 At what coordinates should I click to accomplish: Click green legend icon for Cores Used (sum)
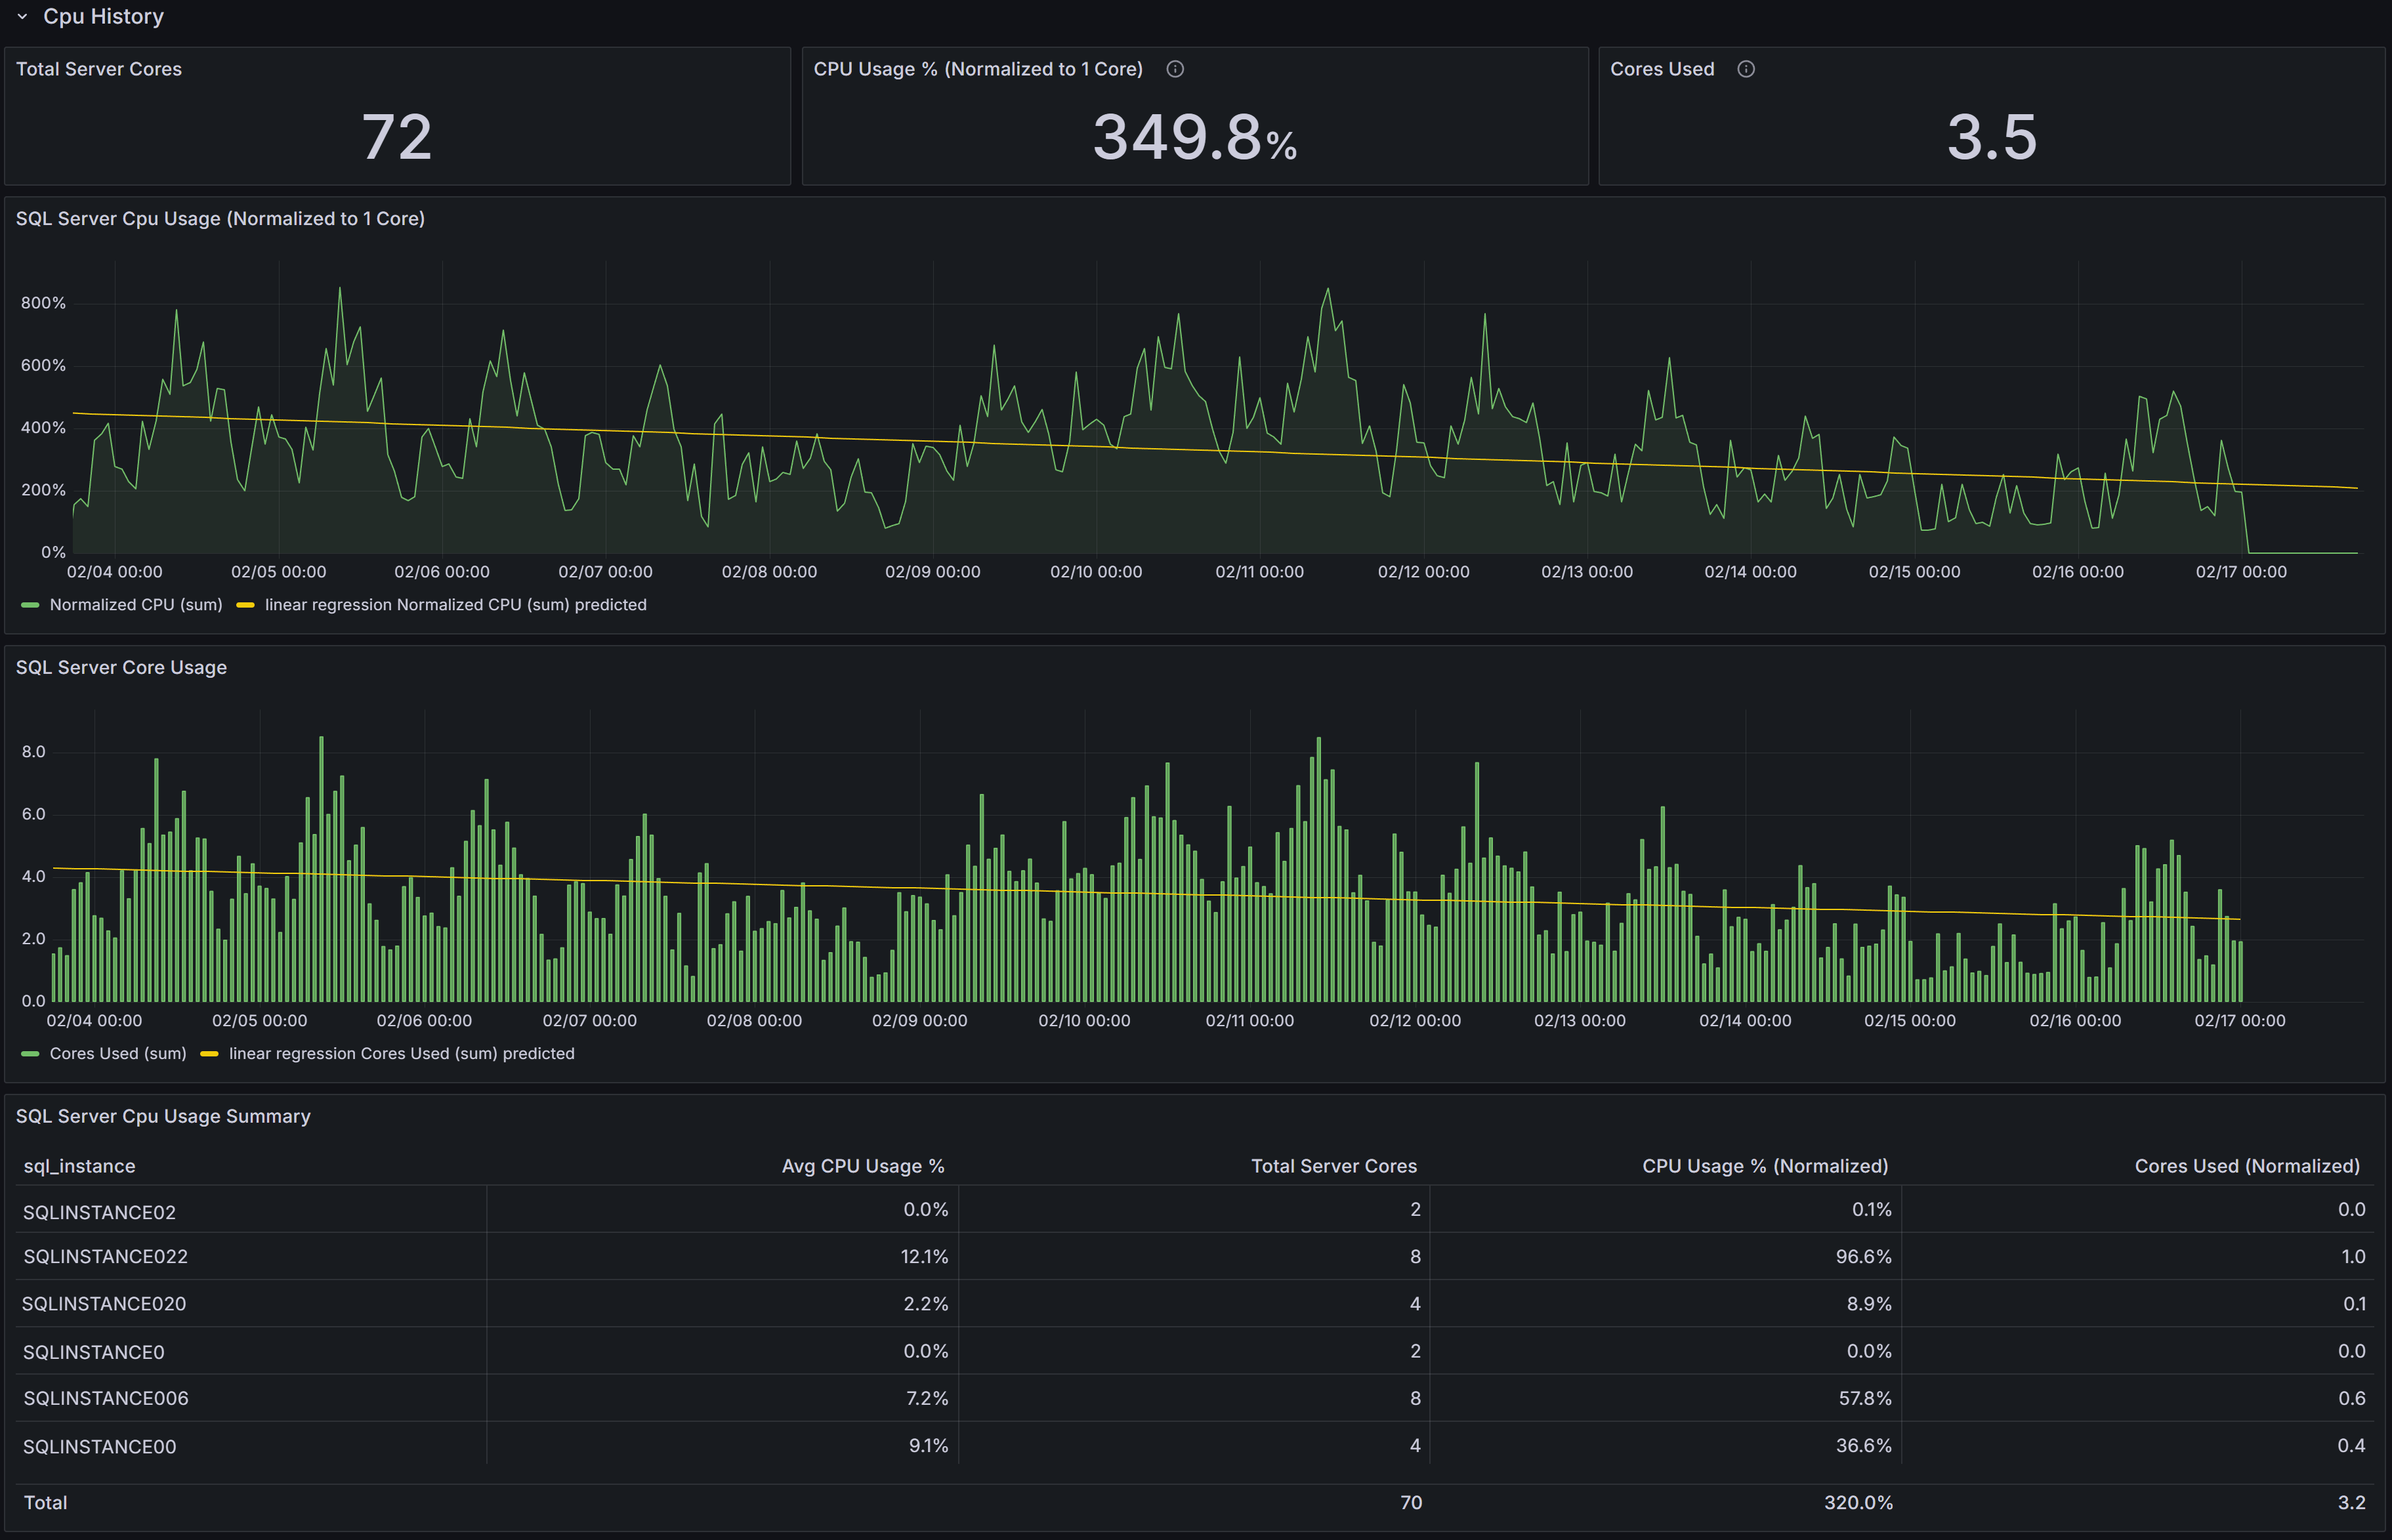click(x=30, y=1053)
